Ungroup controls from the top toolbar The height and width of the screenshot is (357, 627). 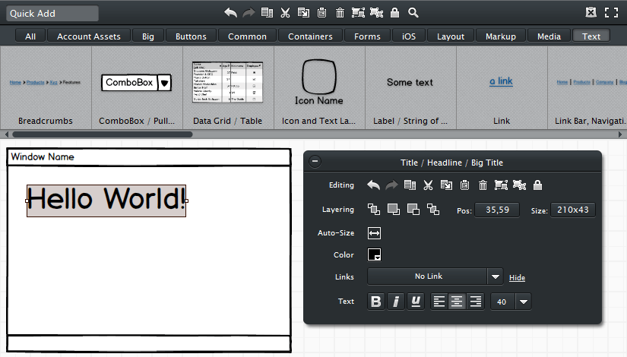[x=376, y=13]
